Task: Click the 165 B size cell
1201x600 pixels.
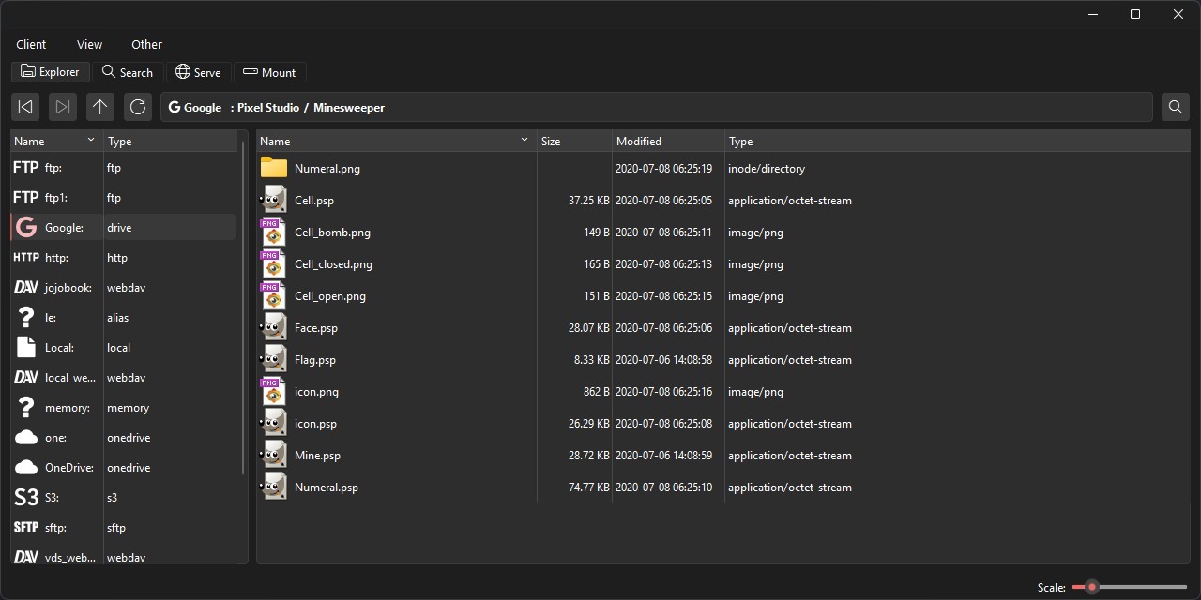Action: (597, 264)
